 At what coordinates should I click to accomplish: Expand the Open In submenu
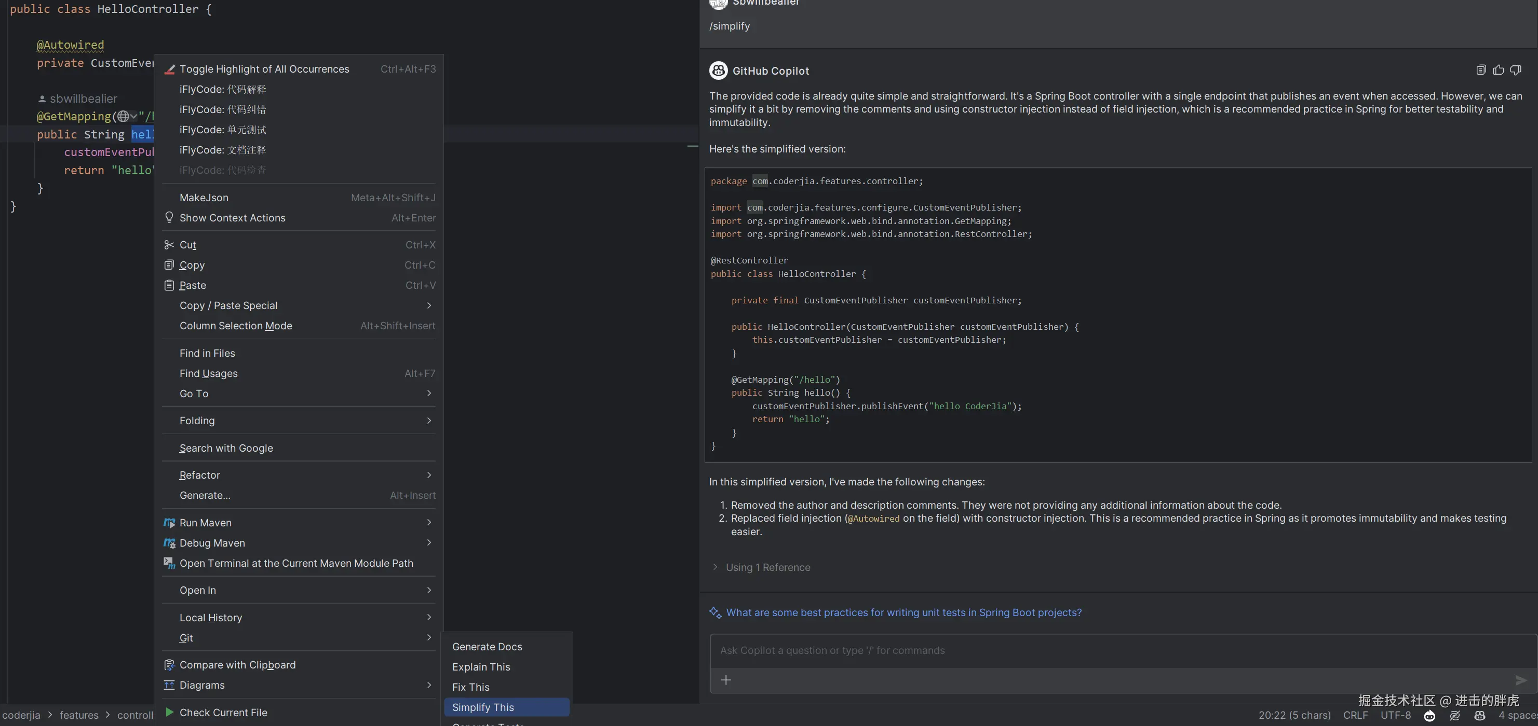[x=299, y=590]
